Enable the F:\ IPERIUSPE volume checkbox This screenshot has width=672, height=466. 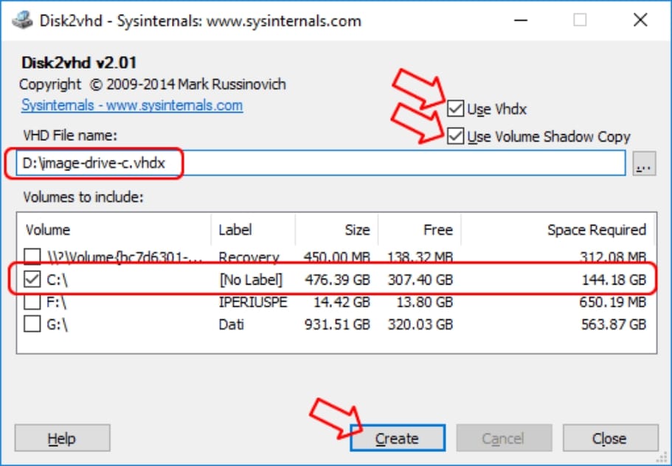(x=33, y=302)
